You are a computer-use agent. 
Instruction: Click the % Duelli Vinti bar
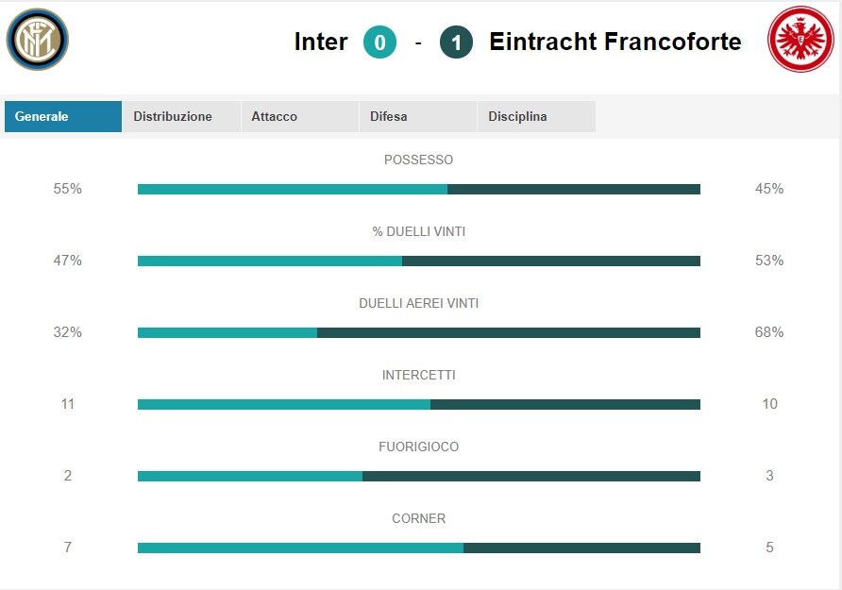tap(419, 261)
